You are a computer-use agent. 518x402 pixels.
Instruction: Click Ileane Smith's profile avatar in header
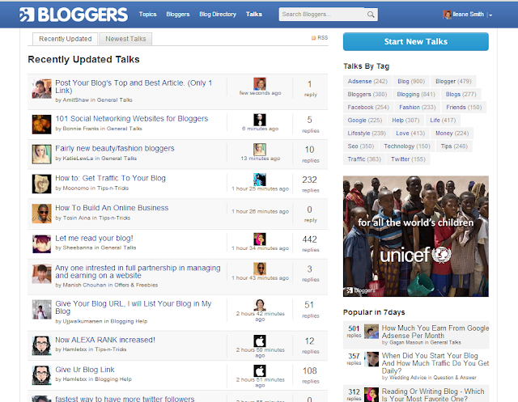tap(447, 15)
